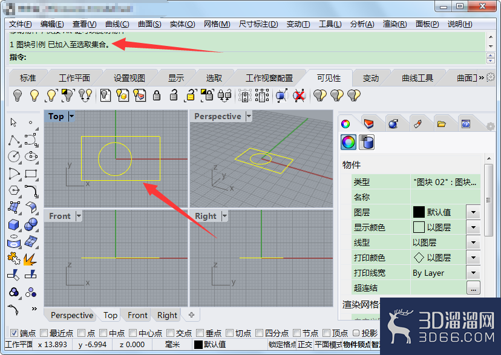Select the Explode tool icon
501x355 pixels.
pos(30,259)
